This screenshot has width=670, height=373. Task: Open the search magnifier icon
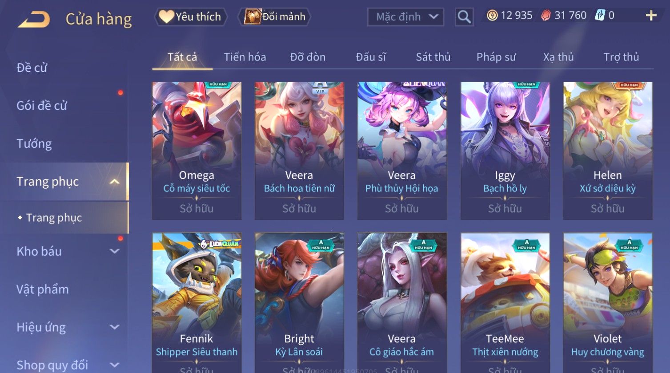click(464, 17)
